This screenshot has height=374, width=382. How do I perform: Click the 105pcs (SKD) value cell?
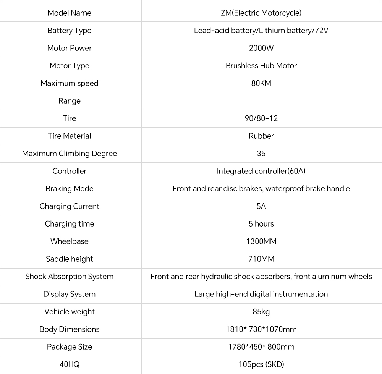click(261, 364)
